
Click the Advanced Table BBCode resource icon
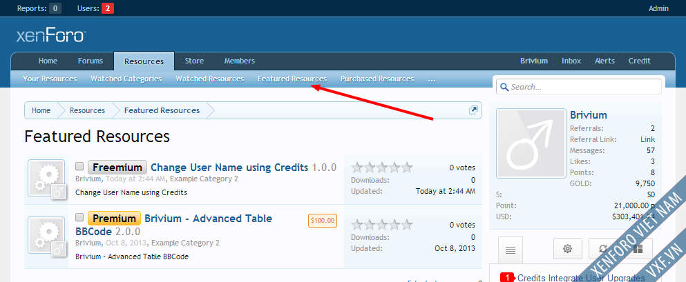pyautogui.click(x=46, y=235)
